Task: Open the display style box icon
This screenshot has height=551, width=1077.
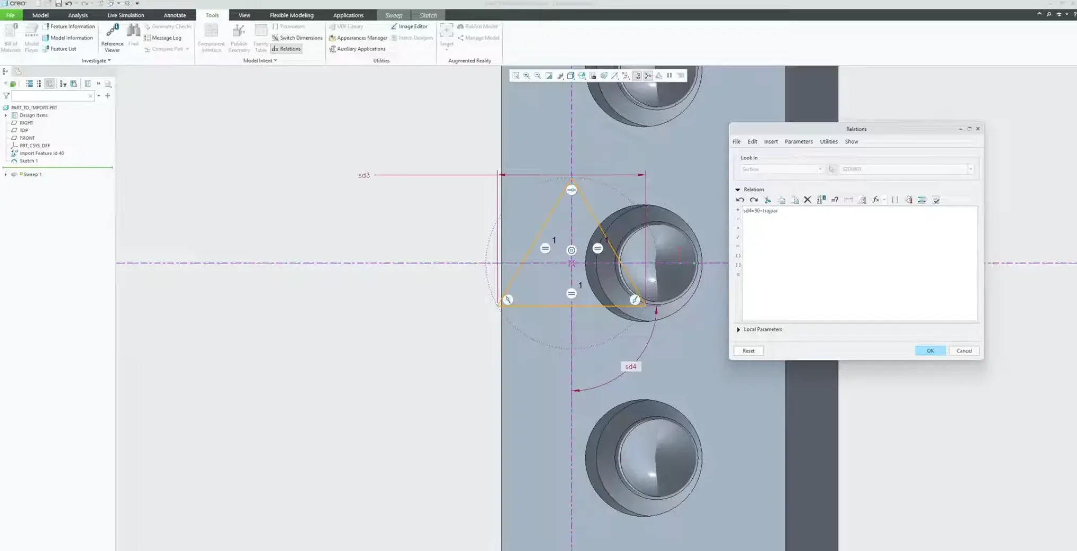Action: 571,76
